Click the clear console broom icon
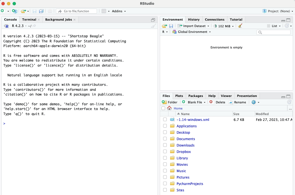Viewport: 295px width, 195px height. [x=153, y=26]
